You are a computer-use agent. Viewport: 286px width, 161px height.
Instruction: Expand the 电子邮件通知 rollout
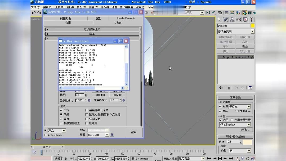click(92, 29)
